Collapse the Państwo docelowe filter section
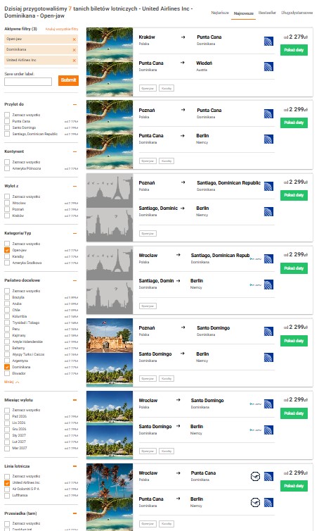Screen dimensions: 319x531 pos(74,280)
